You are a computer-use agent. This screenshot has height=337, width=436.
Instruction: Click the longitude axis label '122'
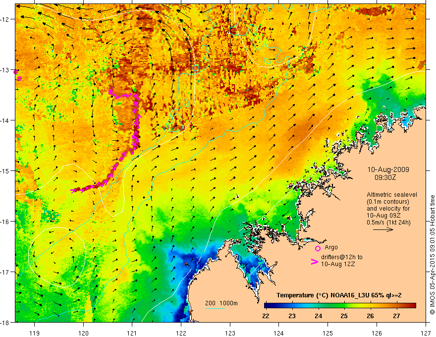point(181,333)
